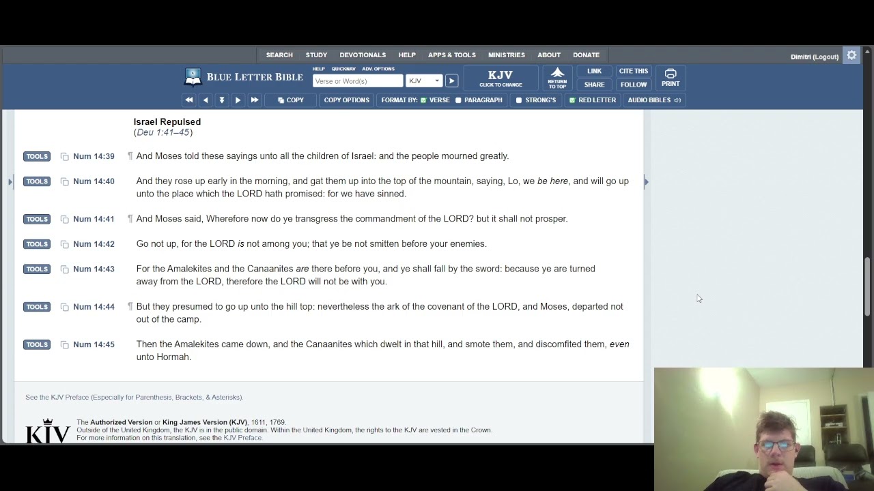Click the Share button
Viewport: 874px width, 491px height.
click(594, 85)
